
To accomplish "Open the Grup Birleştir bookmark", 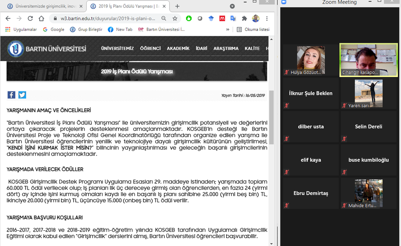I will click(86, 29).
